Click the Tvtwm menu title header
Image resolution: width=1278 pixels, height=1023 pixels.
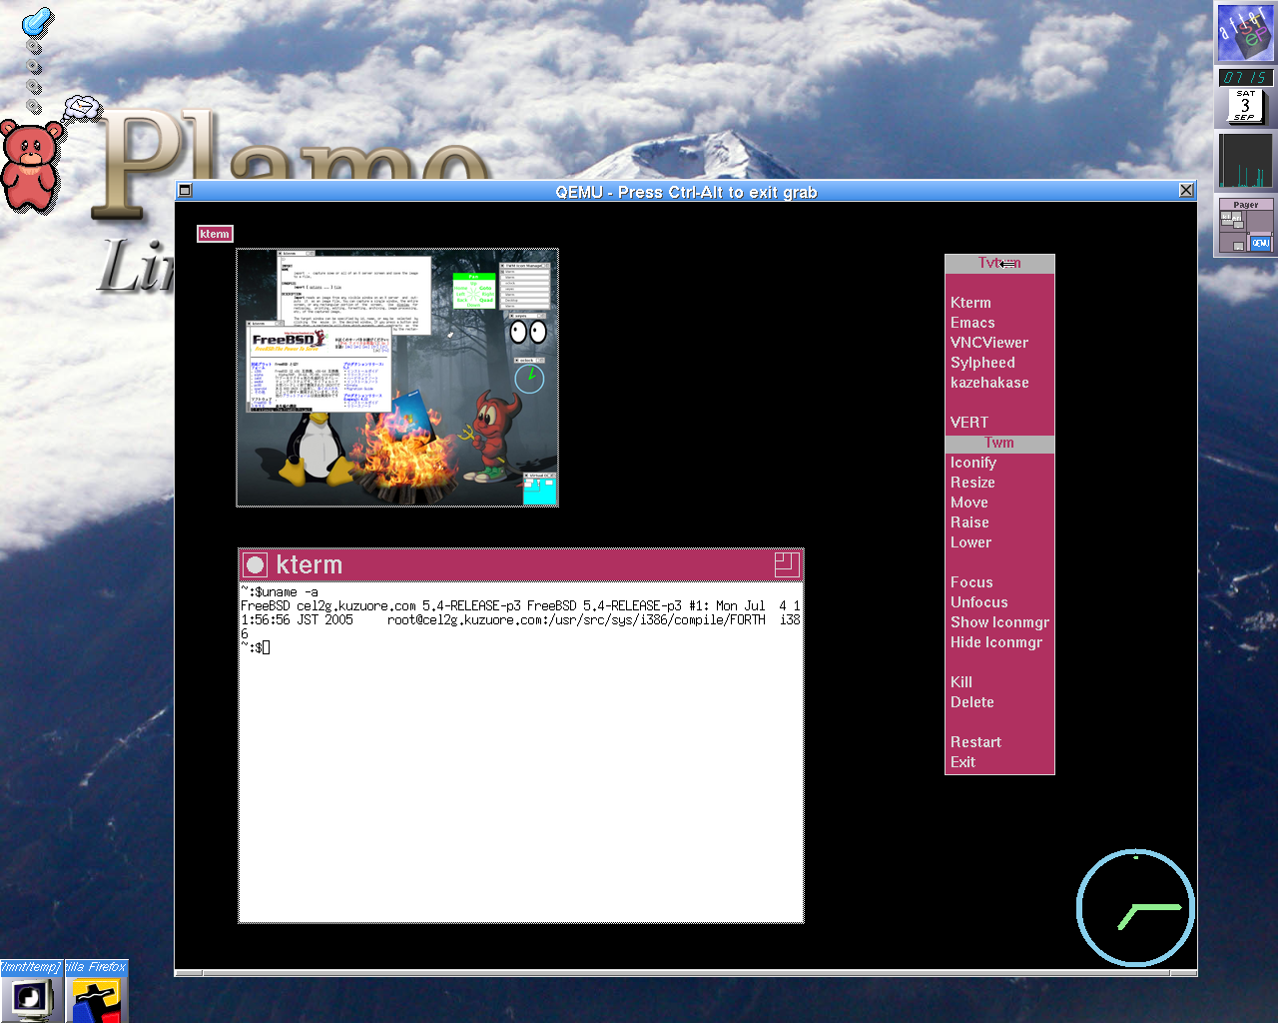point(999,264)
